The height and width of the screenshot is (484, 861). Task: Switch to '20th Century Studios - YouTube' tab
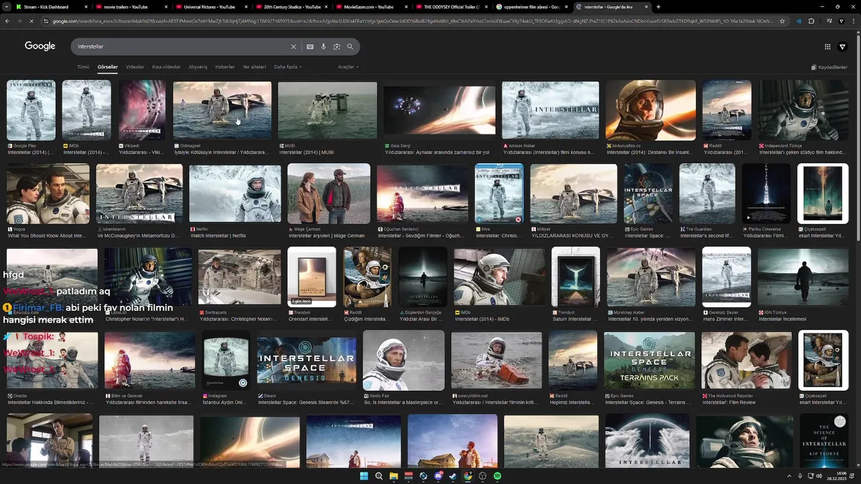(x=292, y=7)
